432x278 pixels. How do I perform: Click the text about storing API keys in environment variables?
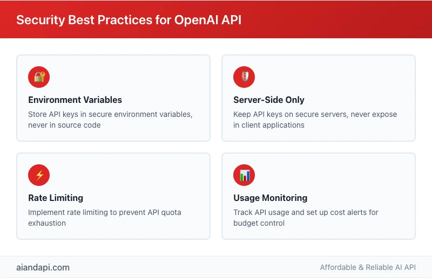[x=110, y=120]
